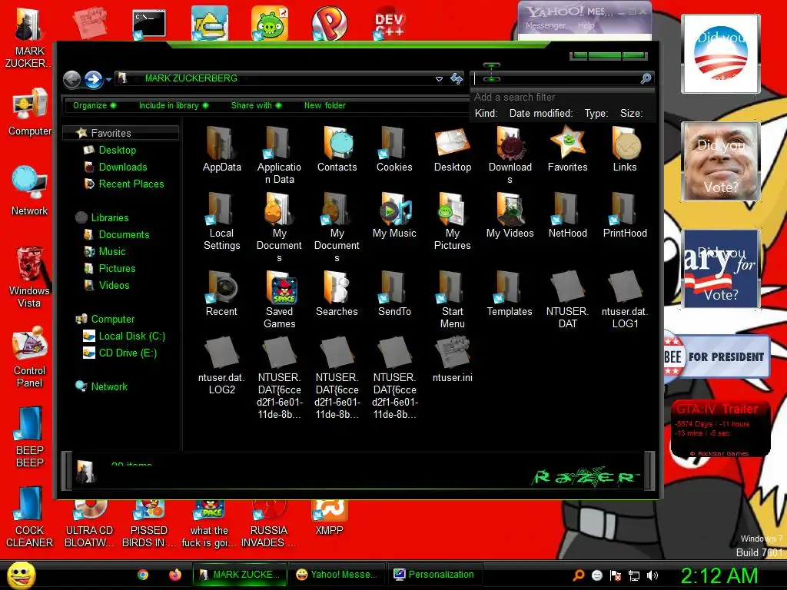Viewport: 787px width, 590px height.
Task: Open the Share with dropdown
Action: (256, 105)
